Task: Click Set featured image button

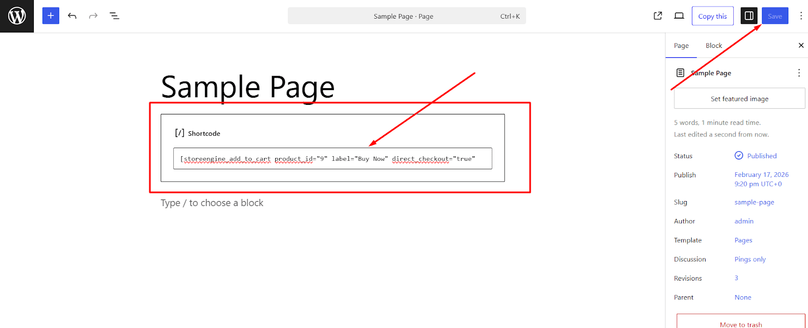Action: click(739, 99)
